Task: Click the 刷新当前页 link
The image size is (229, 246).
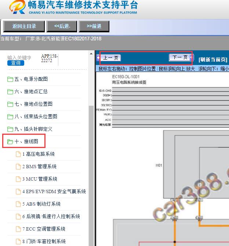Action: tap(213, 59)
